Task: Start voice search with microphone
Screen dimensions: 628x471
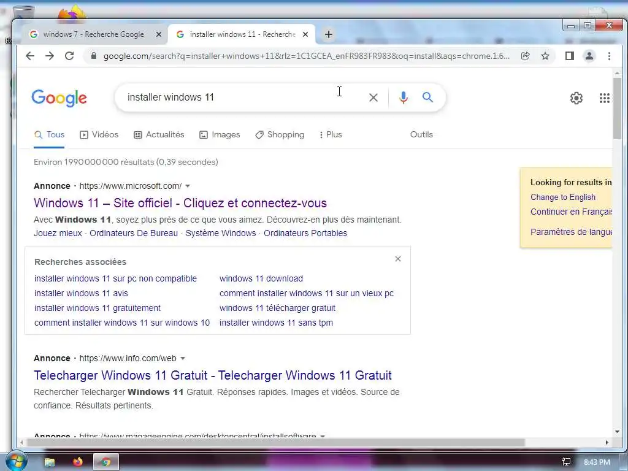Action: click(x=404, y=98)
